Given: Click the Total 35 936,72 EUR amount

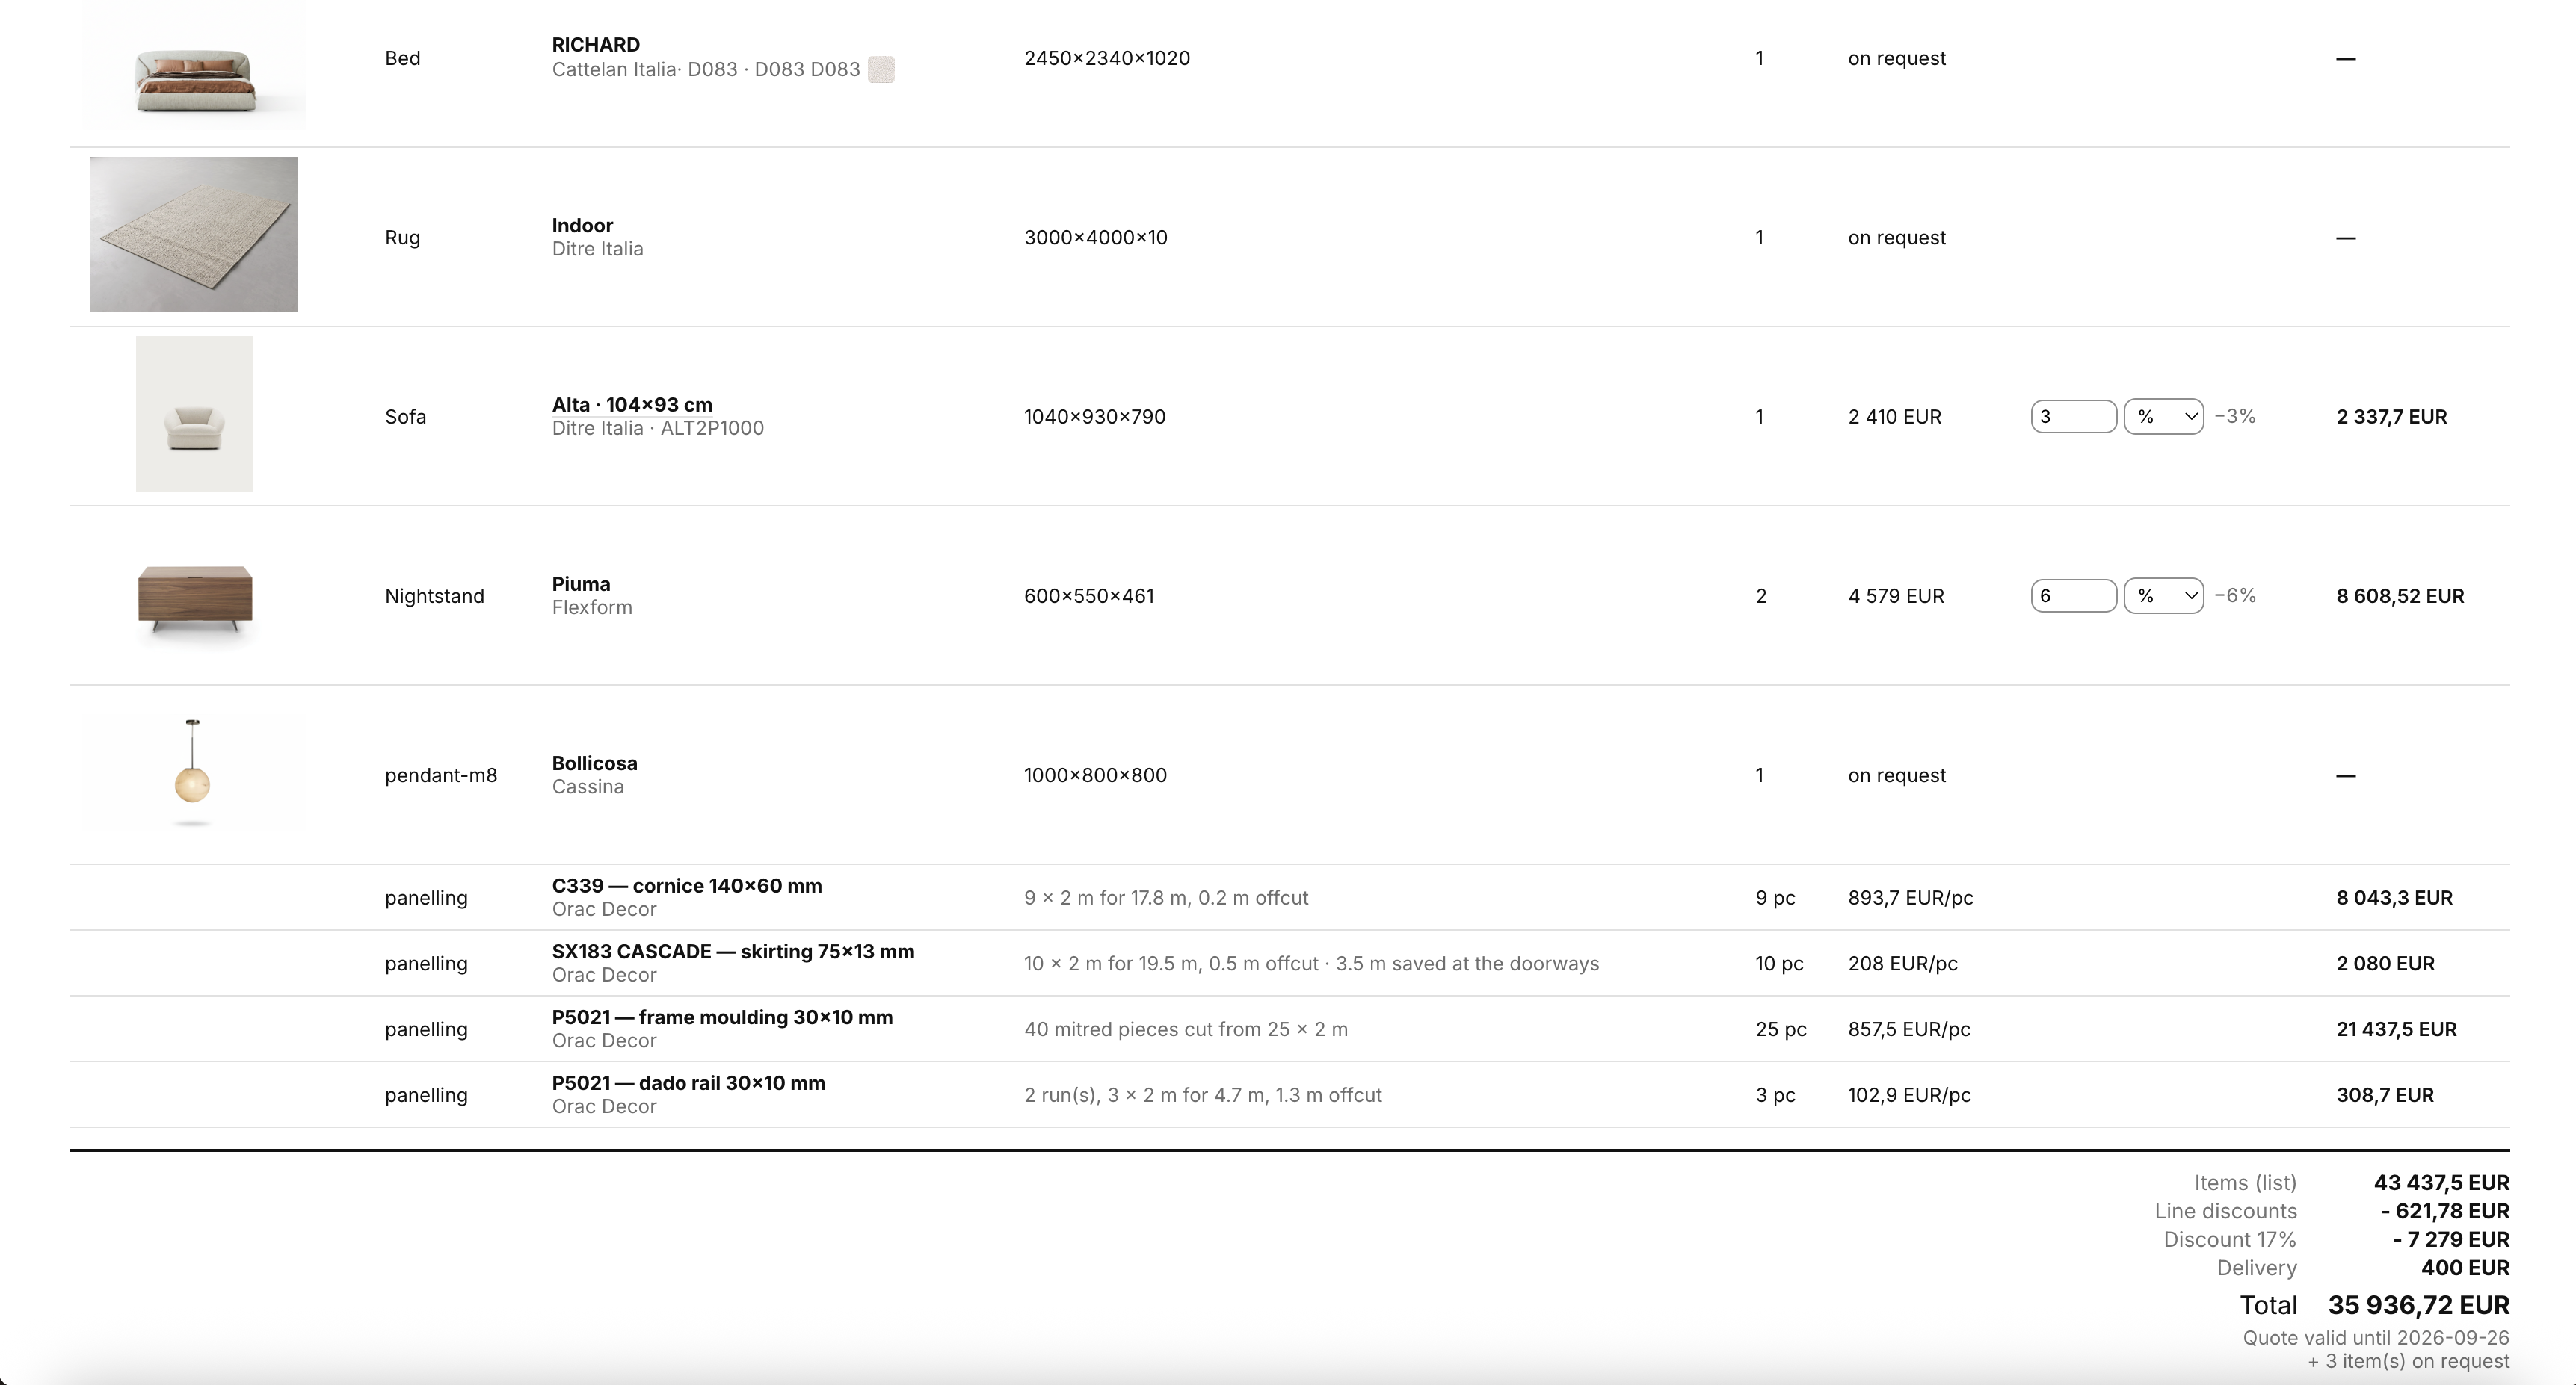Looking at the screenshot, I should (2418, 1305).
